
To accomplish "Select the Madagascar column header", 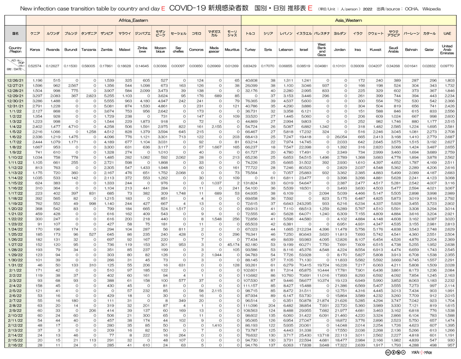I will coord(214,50).
